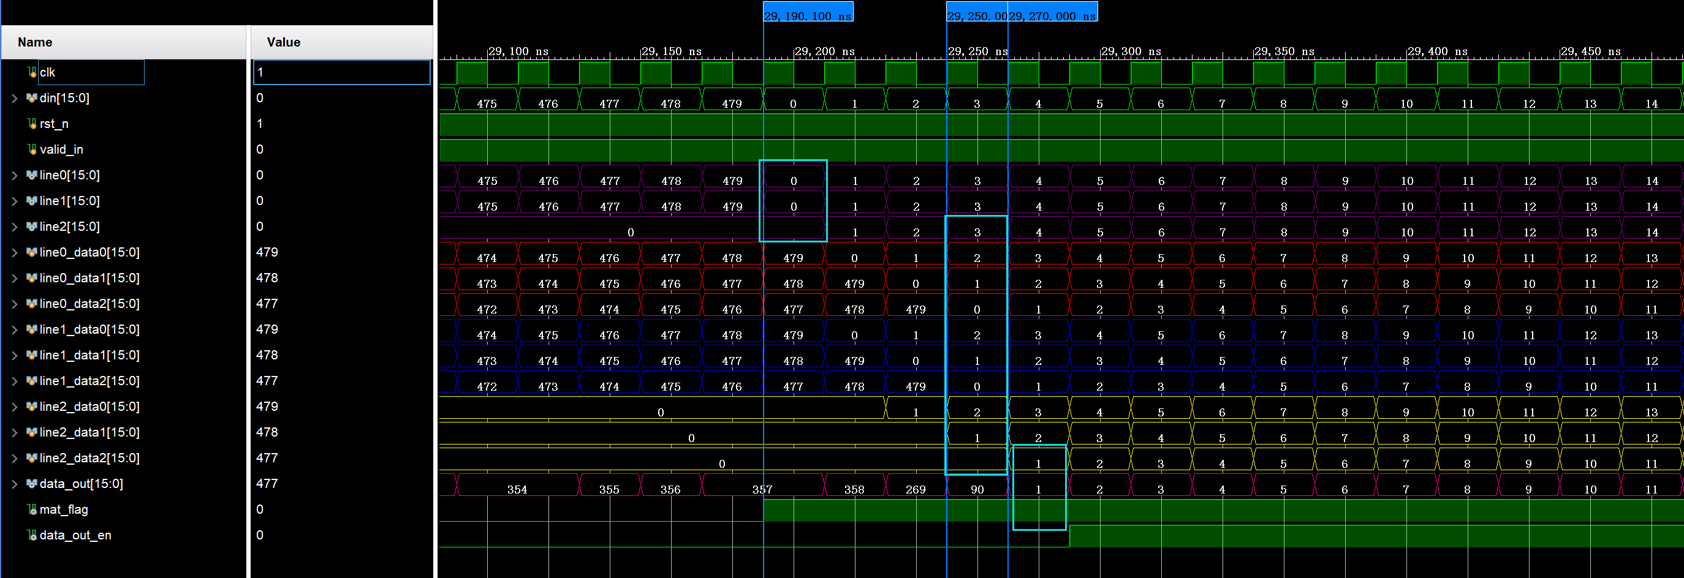Select the rst_n signal name
This screenshot has width=1684, height=578.
[x=55, y=124]
